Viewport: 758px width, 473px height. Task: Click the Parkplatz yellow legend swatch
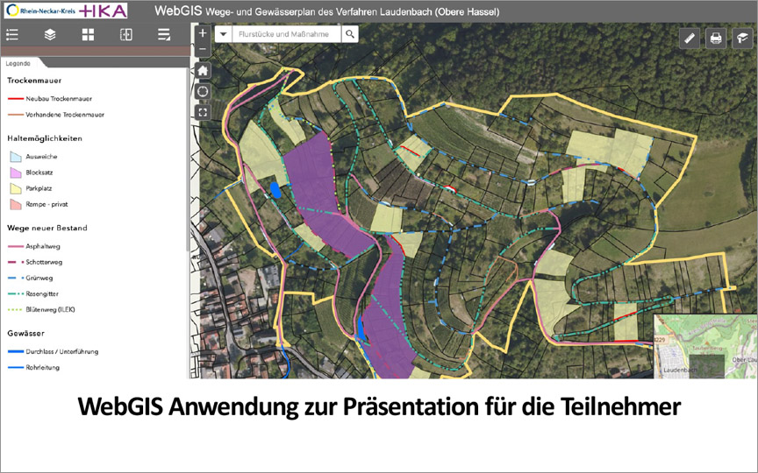[x=16, y=188]
